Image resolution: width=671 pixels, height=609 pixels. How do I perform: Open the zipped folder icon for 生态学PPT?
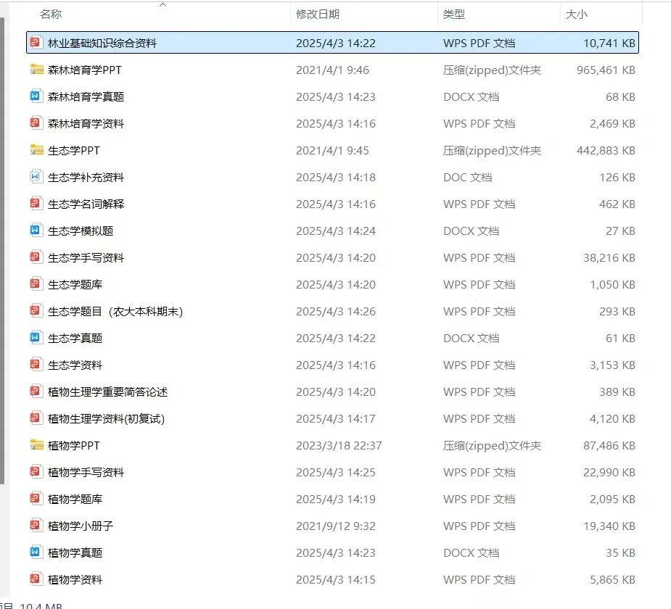pos(36,150)
